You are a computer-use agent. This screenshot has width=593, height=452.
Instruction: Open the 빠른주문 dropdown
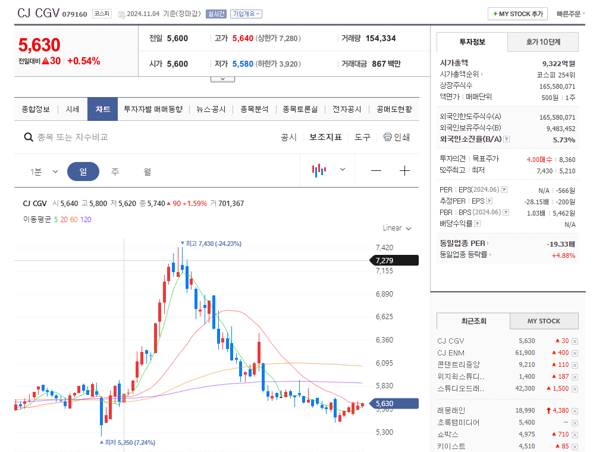pyautogui.click(x=570, y=14)
